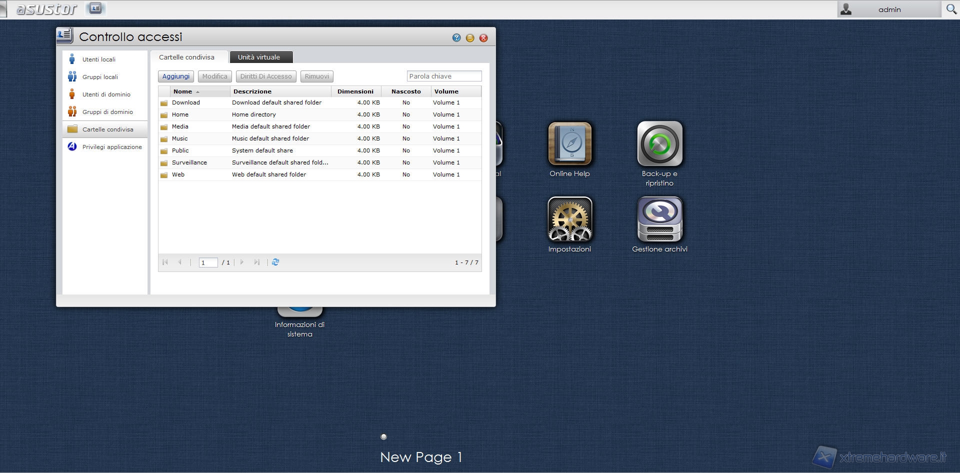Screen dimensions: 960x473
Task: Switch to Cartelle condivisa tab
Action: [x=186, y=57]
